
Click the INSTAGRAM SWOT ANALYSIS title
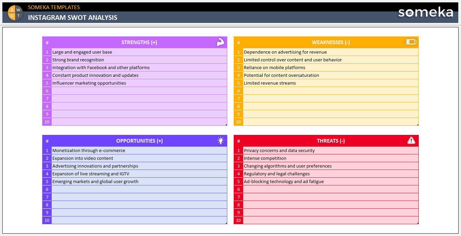(73, 18)
